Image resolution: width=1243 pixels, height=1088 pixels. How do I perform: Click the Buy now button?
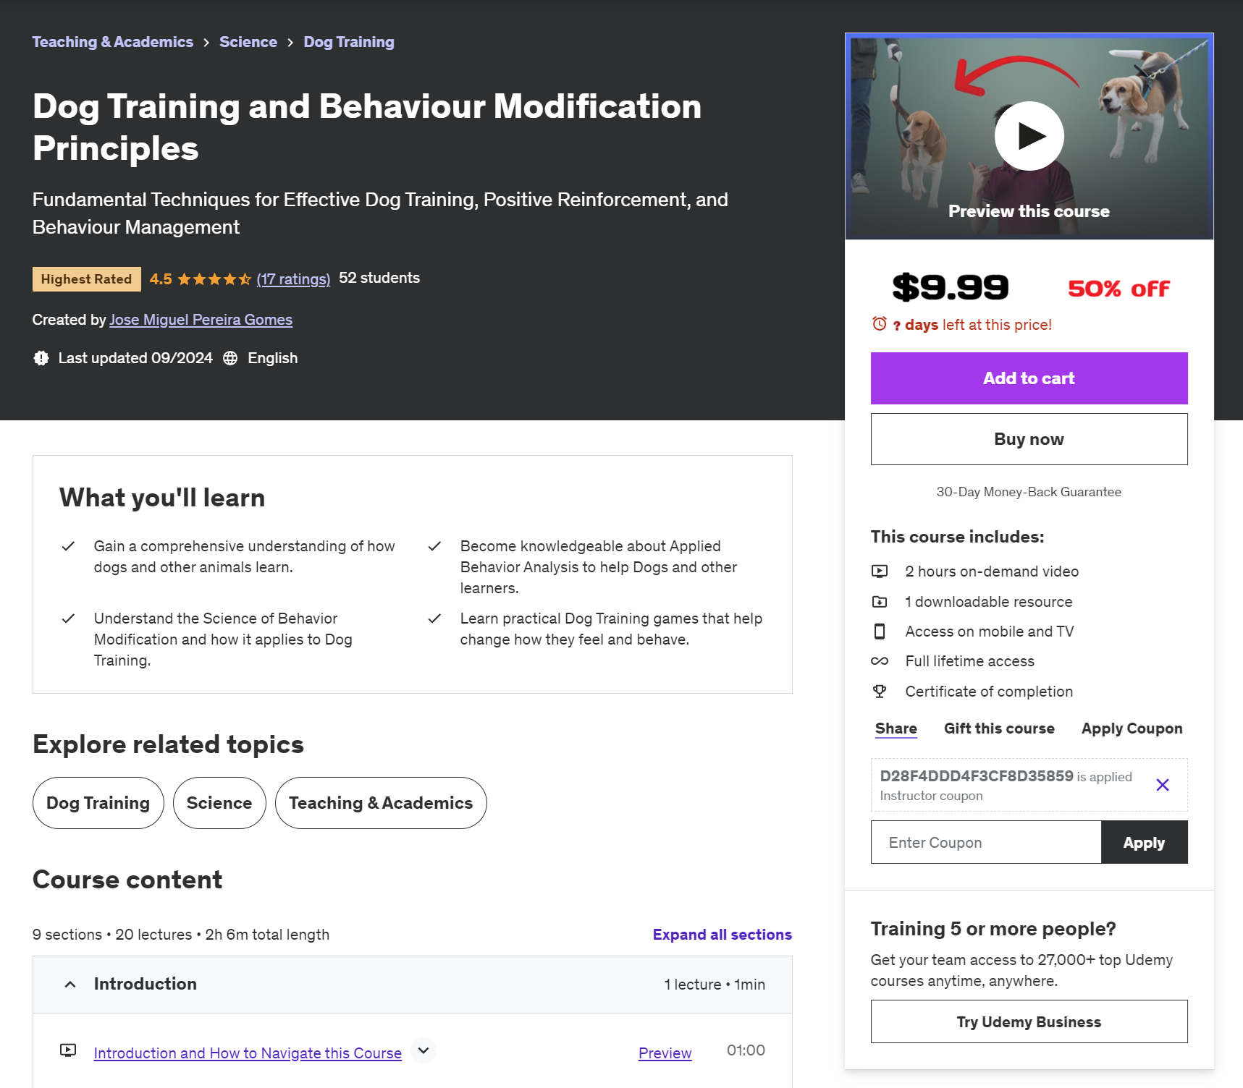point(1029,439)
